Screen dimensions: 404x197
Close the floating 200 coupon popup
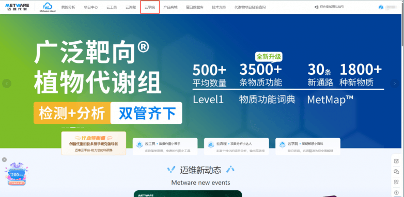coord(4,160)
